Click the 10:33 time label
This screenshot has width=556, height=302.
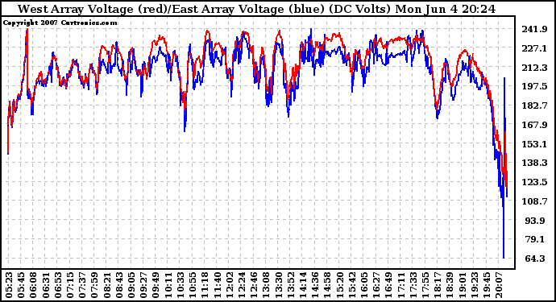click(180, 285)
